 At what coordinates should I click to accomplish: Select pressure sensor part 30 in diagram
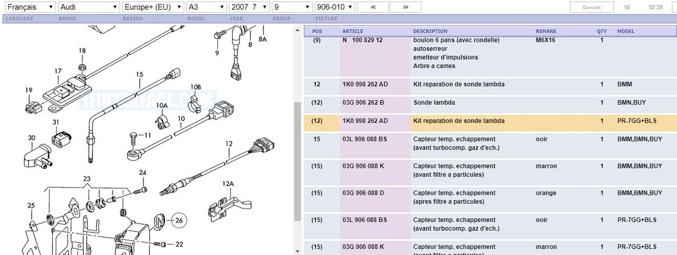coord(36,155)
